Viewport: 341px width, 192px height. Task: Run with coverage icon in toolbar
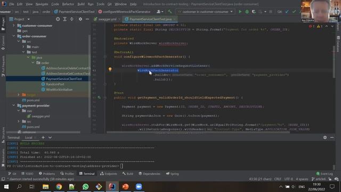click(x=254, y=12)
